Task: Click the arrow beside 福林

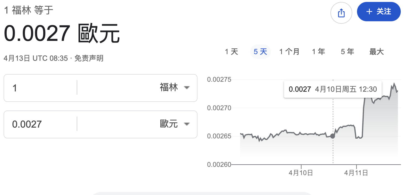Action: 187,88
